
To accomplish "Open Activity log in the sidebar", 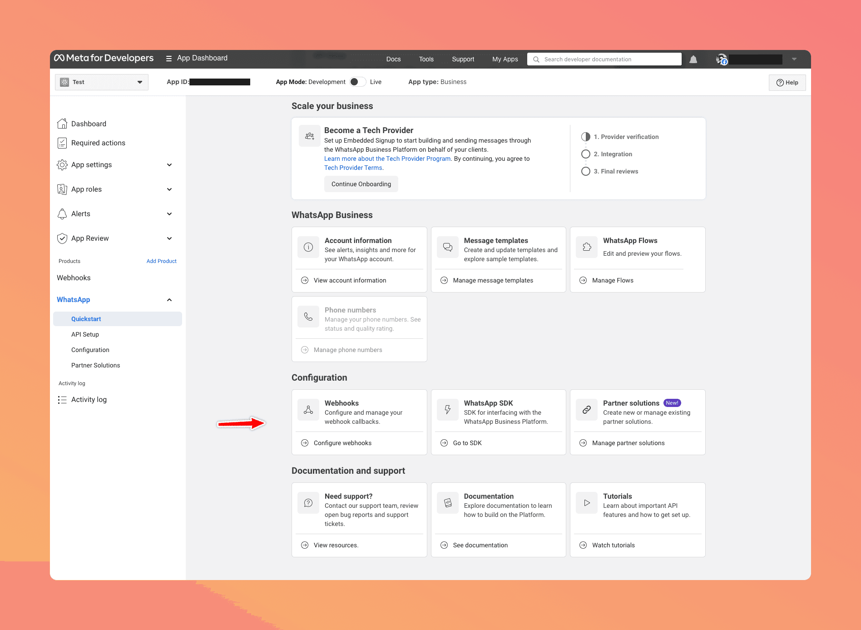I will (89, 400).
